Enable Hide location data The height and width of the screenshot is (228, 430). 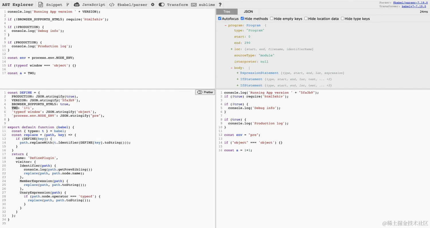click(x=306, y=19)
